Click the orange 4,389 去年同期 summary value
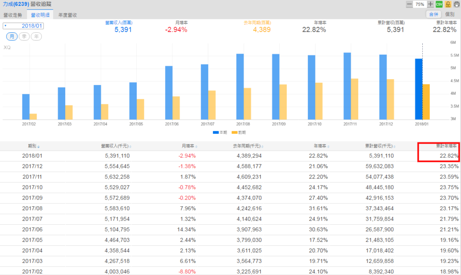Image resolution: width=461 pixels, height=275 pixels. (x=262, y=30)
